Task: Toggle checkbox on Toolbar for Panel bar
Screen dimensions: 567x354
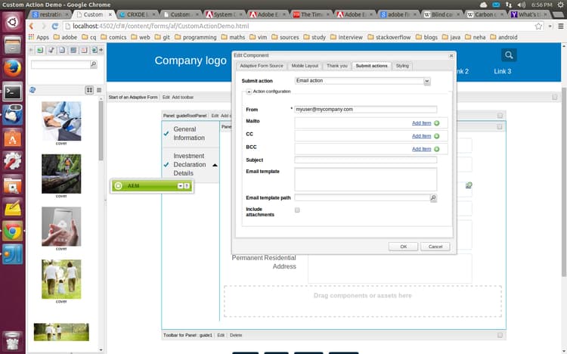Action: [500, 335]
